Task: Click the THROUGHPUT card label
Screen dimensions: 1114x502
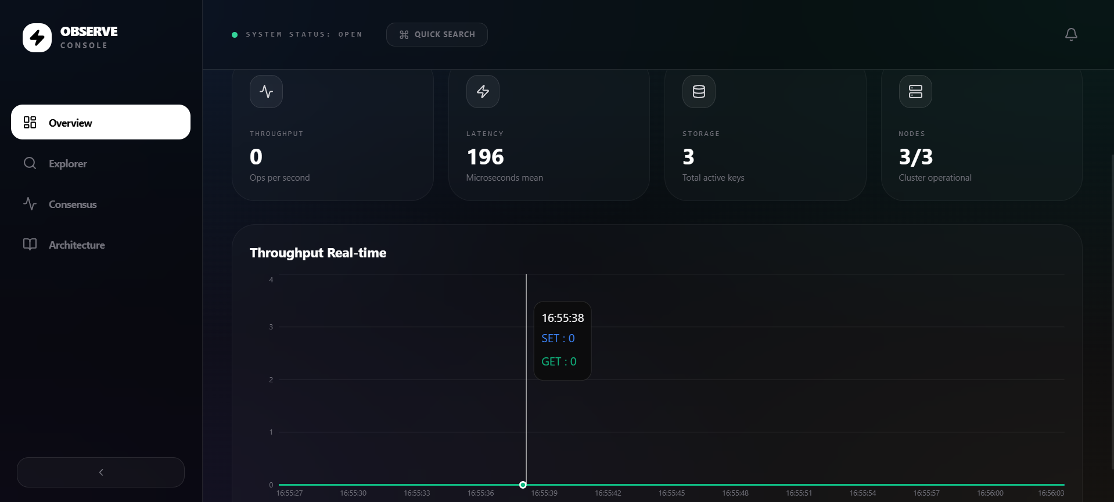Action: (x=276, y=134)
